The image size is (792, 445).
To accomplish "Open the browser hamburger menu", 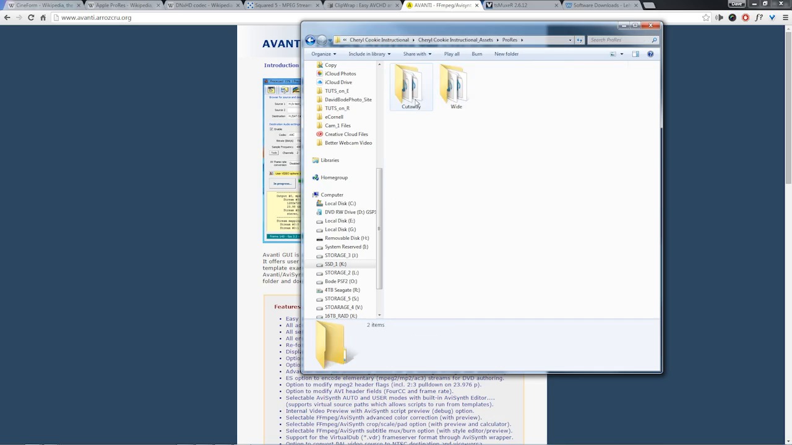I will click(785, 17).
